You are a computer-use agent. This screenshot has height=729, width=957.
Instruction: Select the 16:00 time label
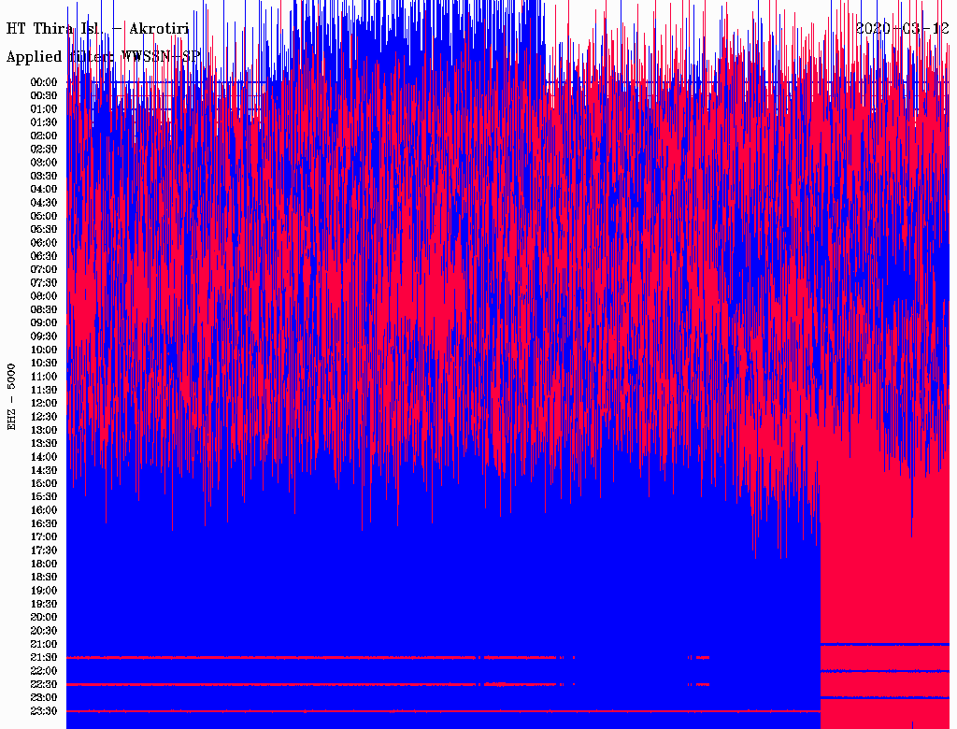tap(44, 509)
